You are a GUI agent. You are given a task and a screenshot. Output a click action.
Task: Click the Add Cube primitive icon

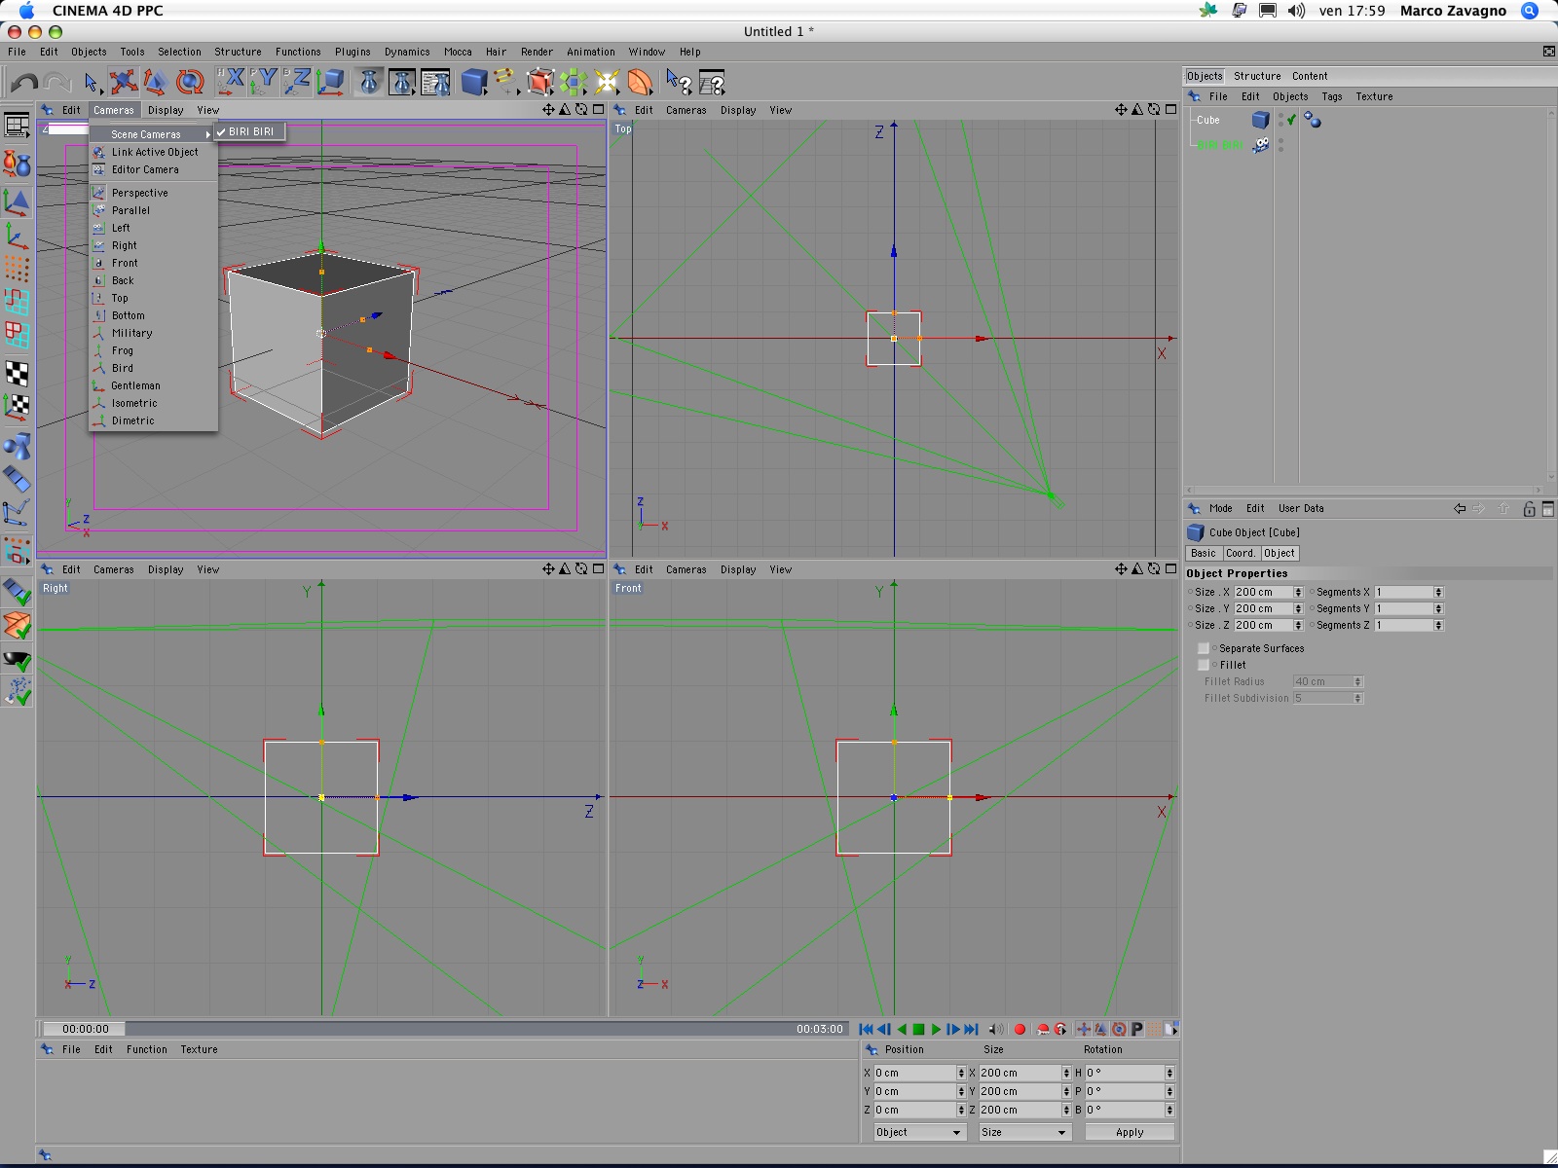[x=474, y=82]
